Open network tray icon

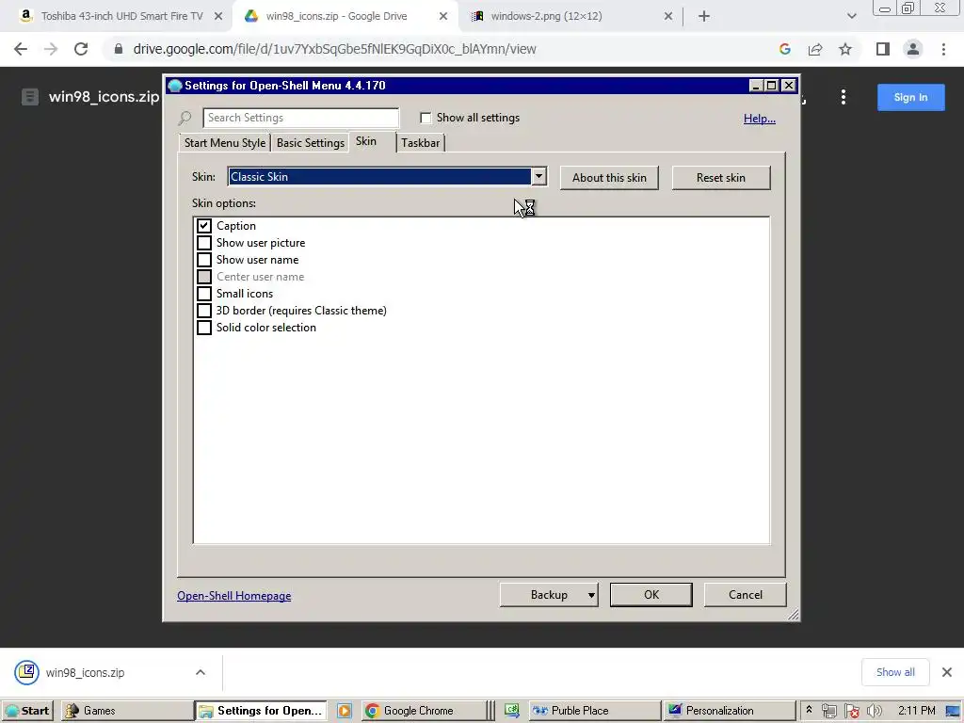(x=828, y=711)
